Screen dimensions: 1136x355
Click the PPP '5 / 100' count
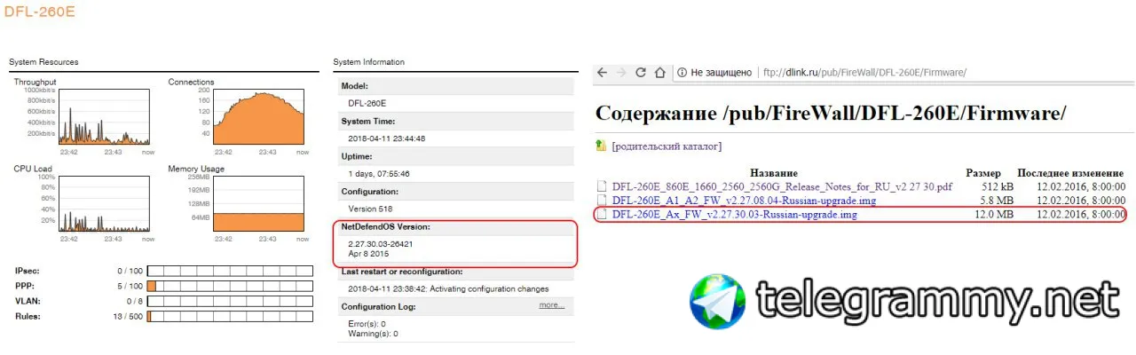coord(130,286)
